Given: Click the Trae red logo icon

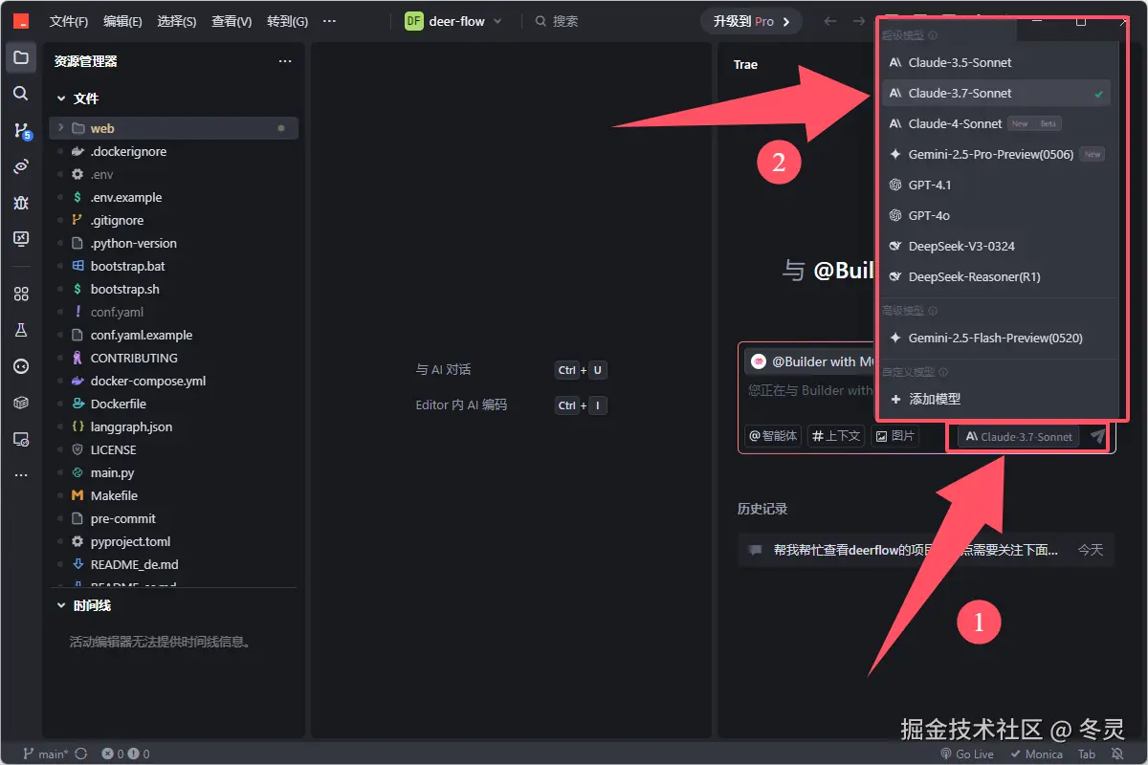Looking at the screenshot, I should tap(21, 21).
